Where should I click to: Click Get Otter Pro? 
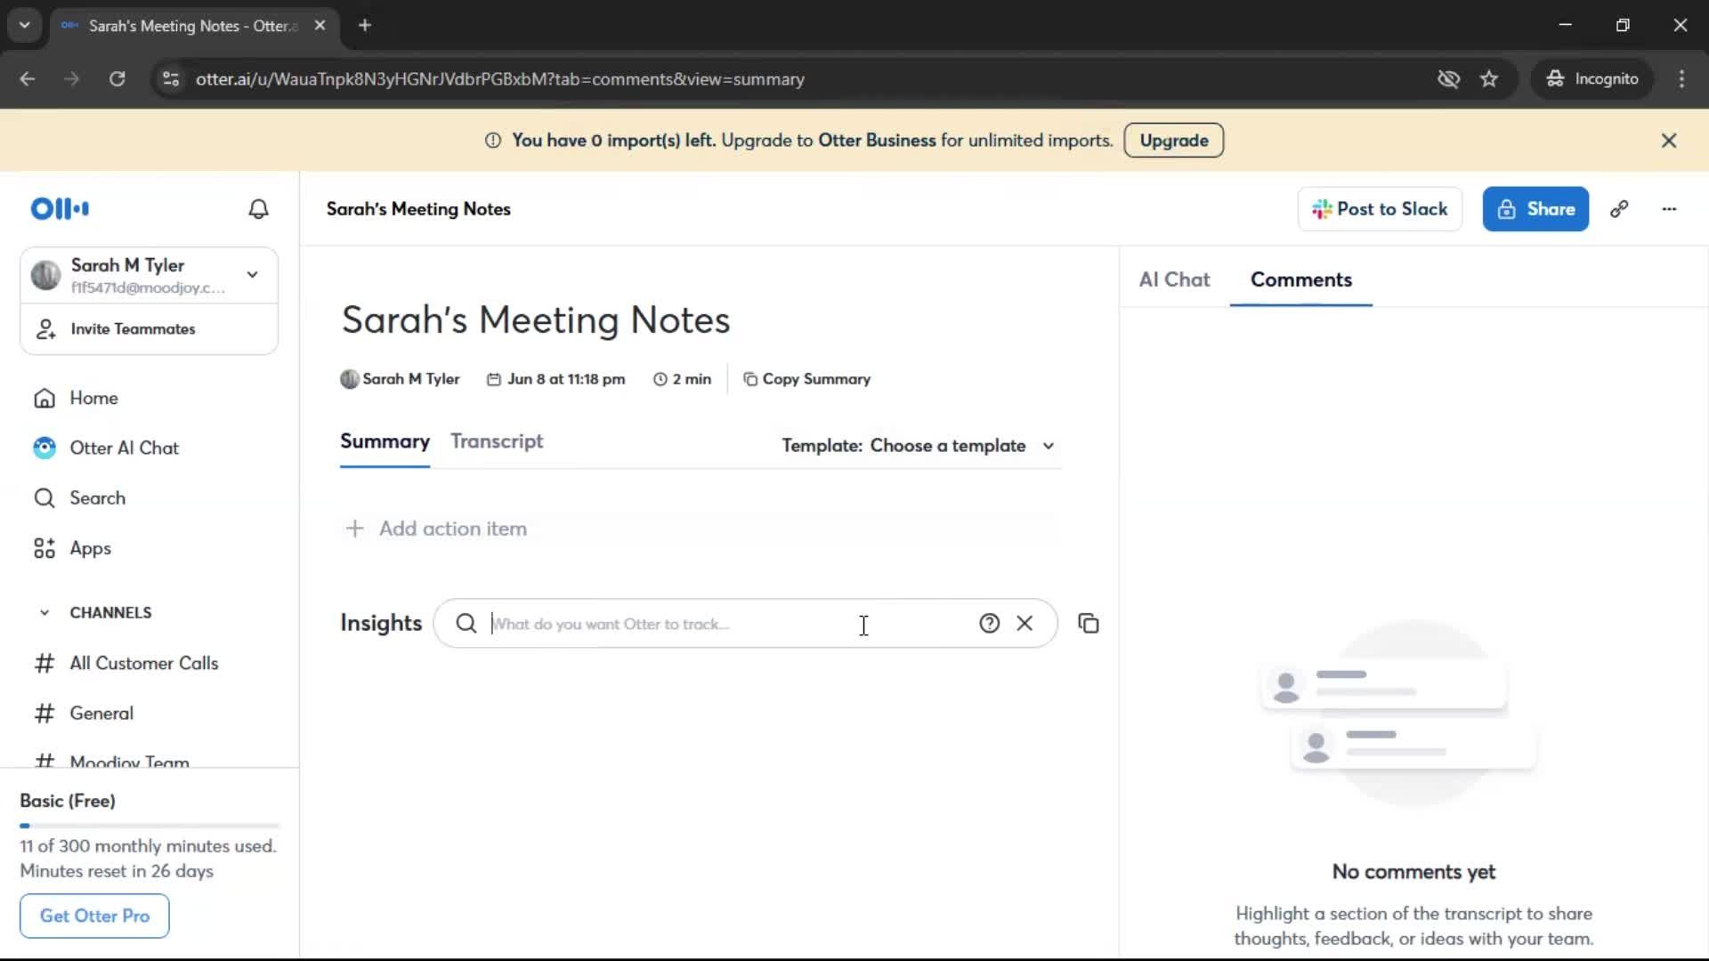click(x=94, y=916)
